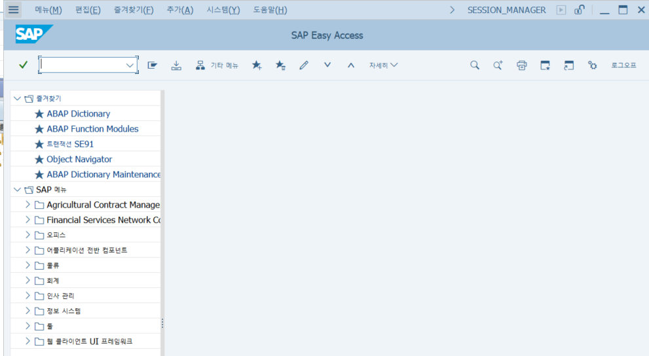Image resolution: width=649 pixels, height=356 pixels.
Task: Click the download SAP menu icon
Action: pos(176,65)
